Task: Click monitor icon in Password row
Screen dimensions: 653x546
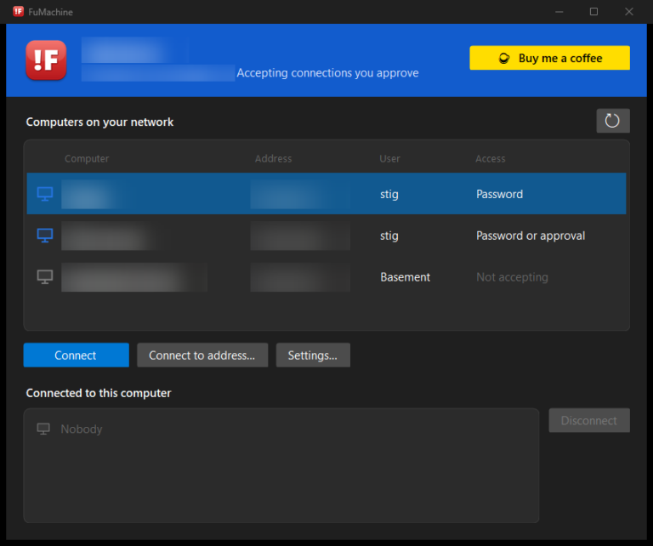Action: click(45, 194)
